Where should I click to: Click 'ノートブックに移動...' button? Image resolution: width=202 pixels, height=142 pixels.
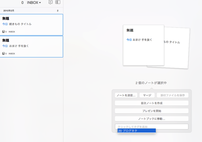point(152,119)
